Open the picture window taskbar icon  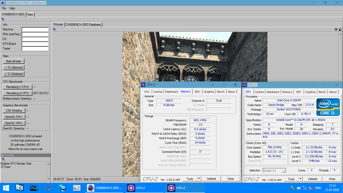(x=77, y=188)
